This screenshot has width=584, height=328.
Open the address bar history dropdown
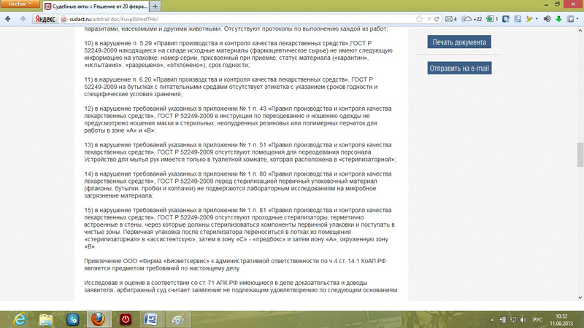(429, 19)
